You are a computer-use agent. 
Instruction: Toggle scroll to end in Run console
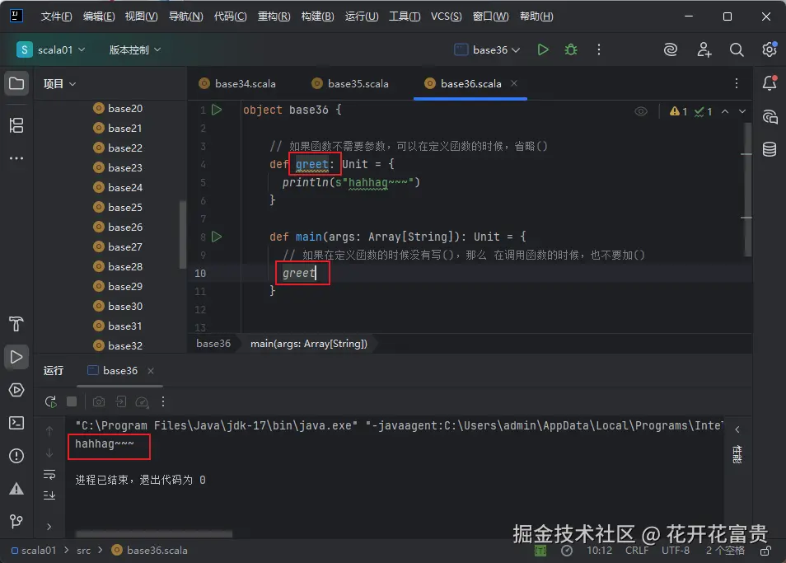[49, 495]
